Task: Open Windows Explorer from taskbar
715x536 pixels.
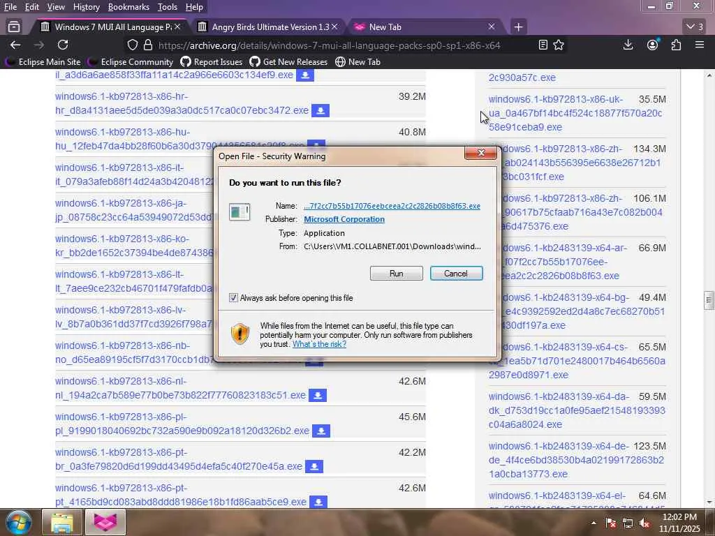Action: click(61, 522)
